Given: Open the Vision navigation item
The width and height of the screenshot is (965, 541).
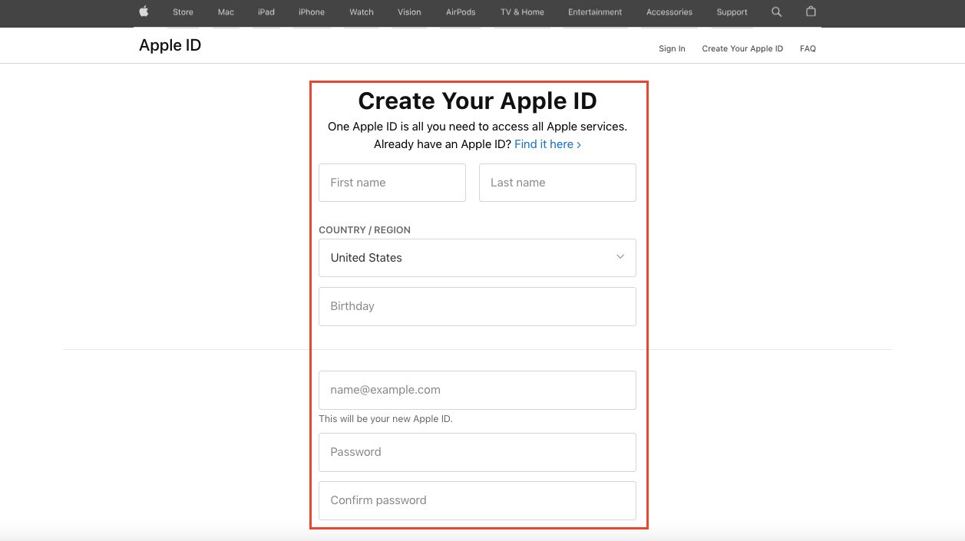Looking at the screenshot, I should click(409, 12).
